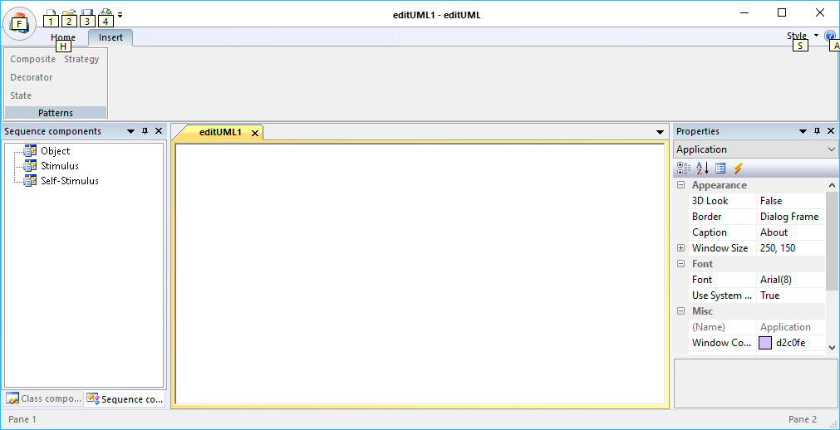Open Quick Access Toolbar customize arrow
The image size is (840, 430).
(x=120, y=15)
